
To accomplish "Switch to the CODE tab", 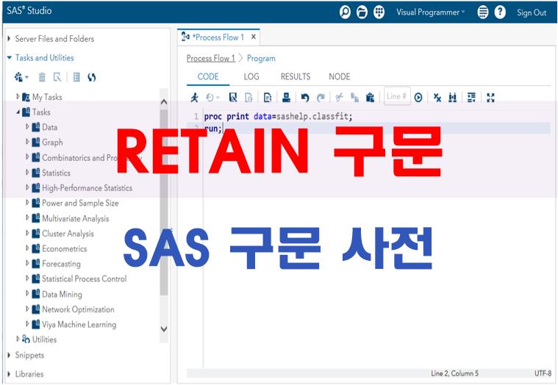I will (208, 76).
